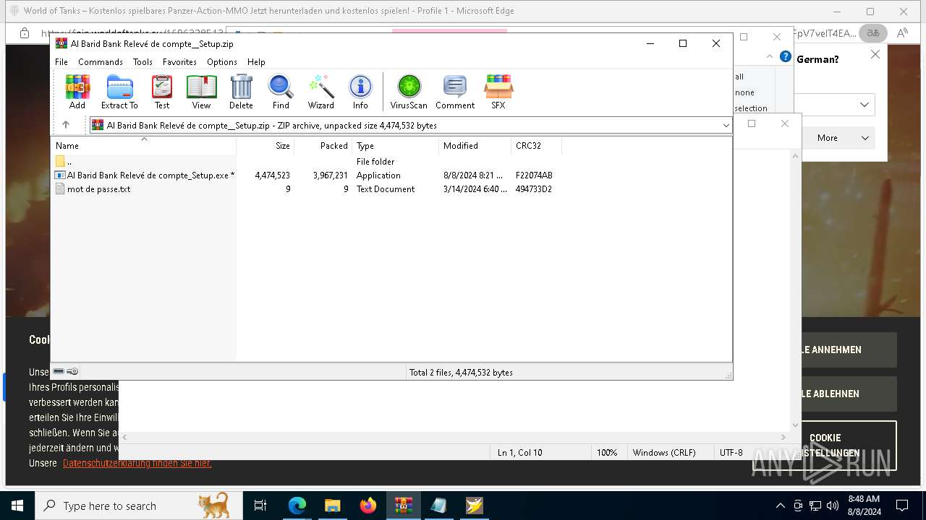Click the Windows Start button
This screenshot has height=520, width=926.
tap(17, 506)
